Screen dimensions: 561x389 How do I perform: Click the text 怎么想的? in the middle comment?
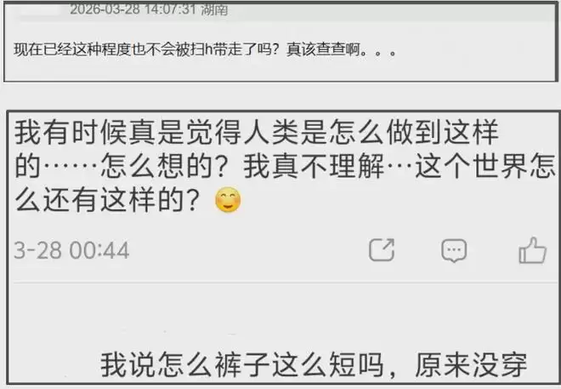pyautogui.click(x=163, y=167)
